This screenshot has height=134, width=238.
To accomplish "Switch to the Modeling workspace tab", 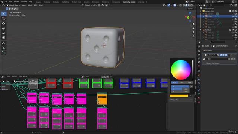I will click(x=47, y=2).
